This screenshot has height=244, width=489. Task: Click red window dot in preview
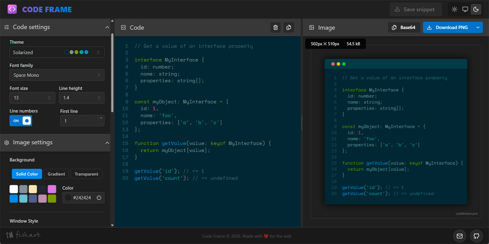(x=333, y=64)
